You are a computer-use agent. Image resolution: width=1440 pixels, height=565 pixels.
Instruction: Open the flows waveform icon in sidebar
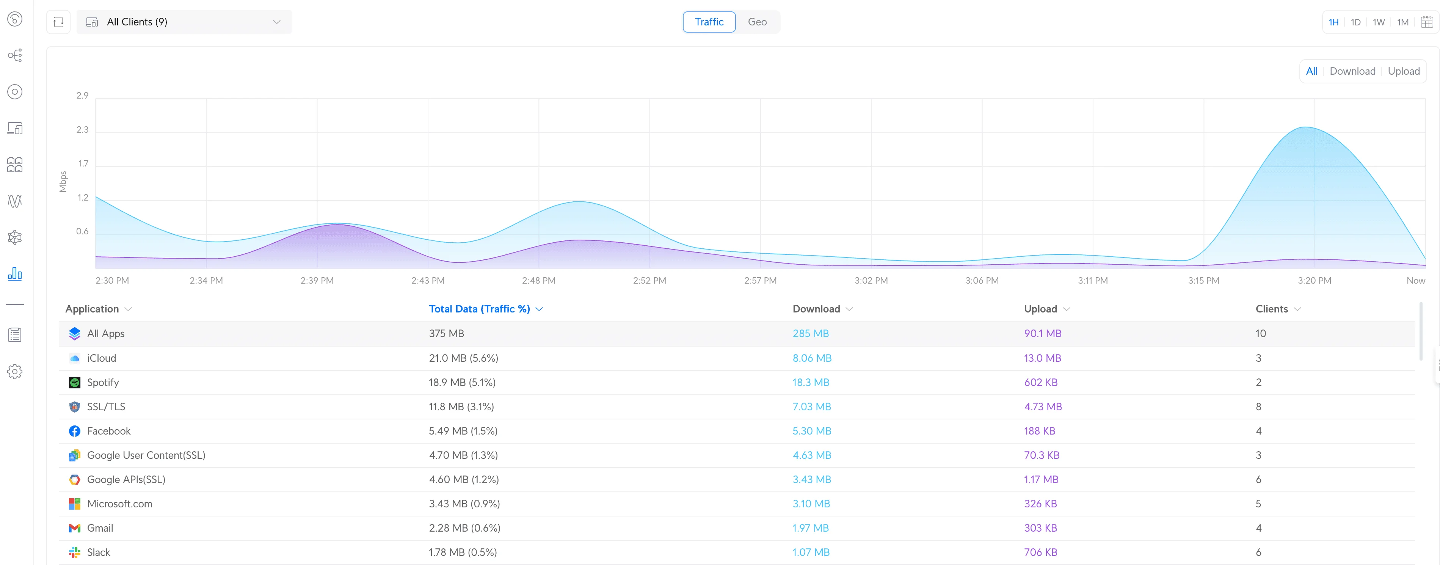[x=15, y=201]
